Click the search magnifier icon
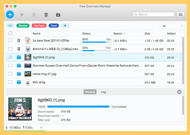The height and width of the screenshot is (135, 190). coord(136,14)
